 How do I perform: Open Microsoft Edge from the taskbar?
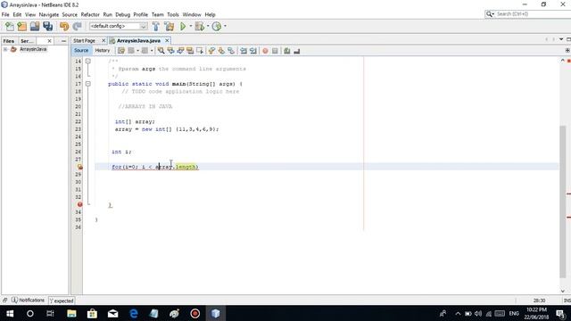click(x=134, y=313)
